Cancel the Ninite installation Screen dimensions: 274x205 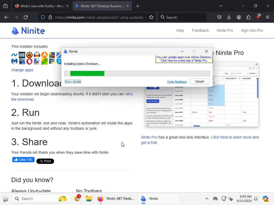pos(199,81)
